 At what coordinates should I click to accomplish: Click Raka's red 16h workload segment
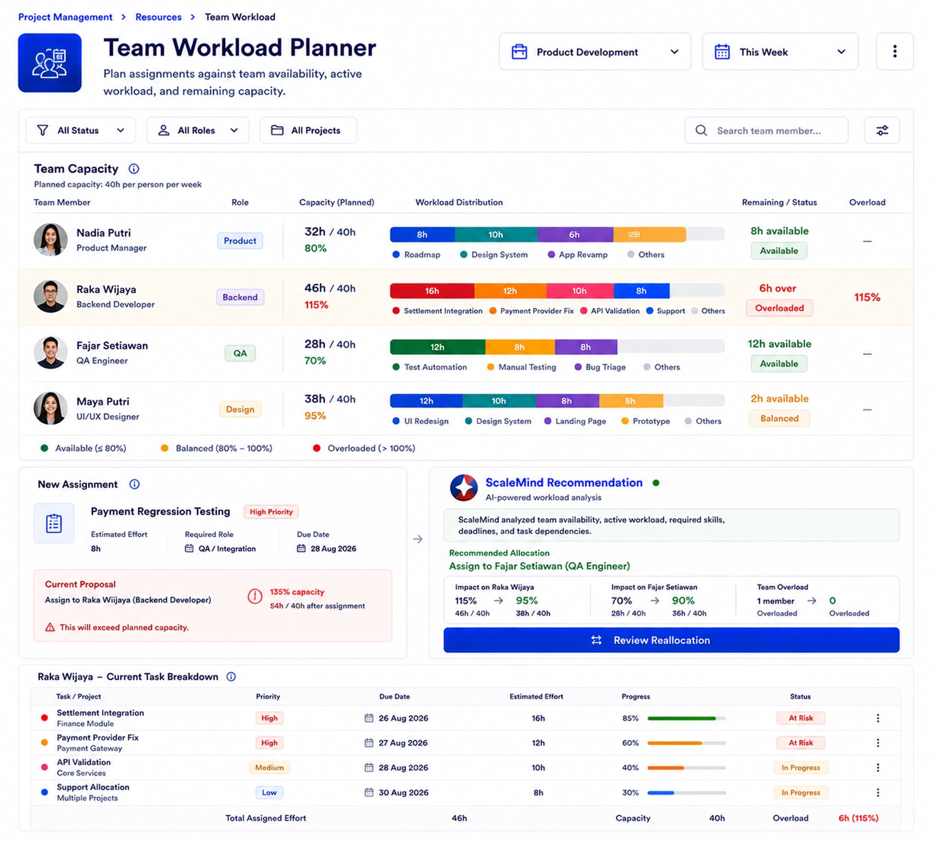[x=432, y=290]
